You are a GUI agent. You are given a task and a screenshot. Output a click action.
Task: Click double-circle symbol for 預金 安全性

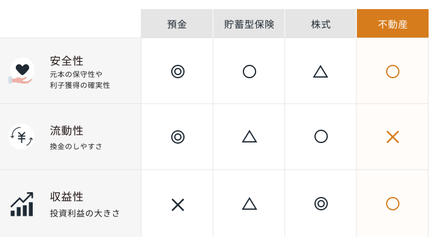click(178, 72)
